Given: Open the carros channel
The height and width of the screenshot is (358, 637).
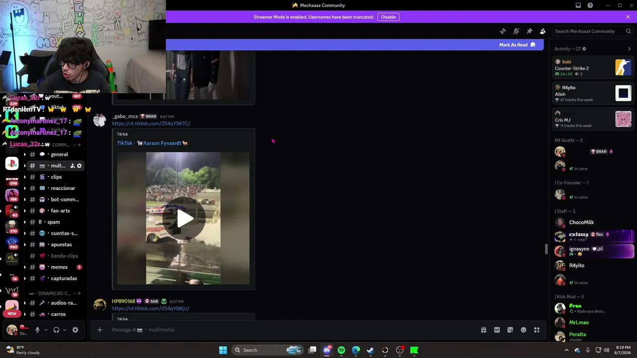Looking at the screenshot, I should 55,314.
